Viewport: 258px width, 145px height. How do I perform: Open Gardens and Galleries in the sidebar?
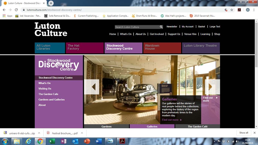coord(51,99)
